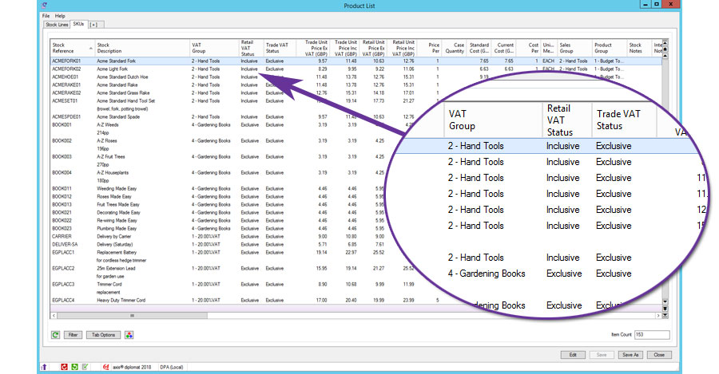Select the ACMEFORK01 row
The image size is (719, 374).
(356, 61)
